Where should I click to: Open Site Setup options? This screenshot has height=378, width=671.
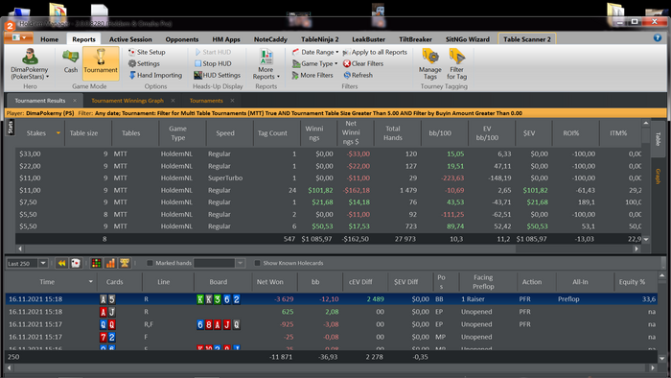[147, 52]
